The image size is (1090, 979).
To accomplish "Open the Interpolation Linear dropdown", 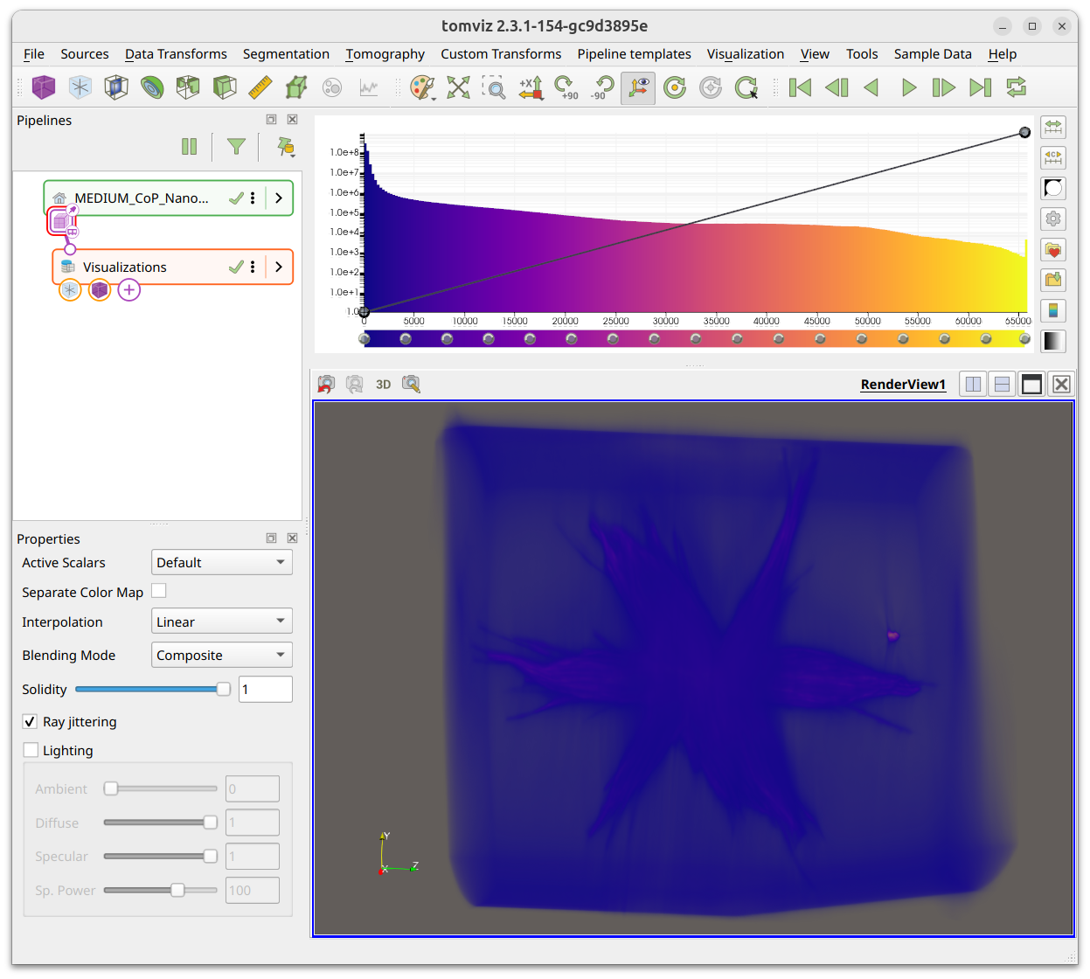I will point(222,621).
